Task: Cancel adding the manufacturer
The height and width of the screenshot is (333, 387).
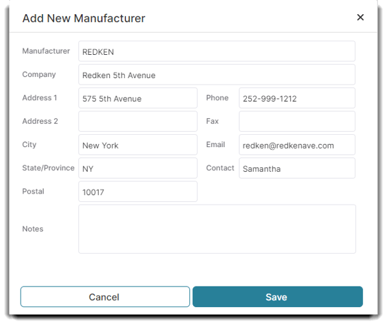Action: click(105, 297)
